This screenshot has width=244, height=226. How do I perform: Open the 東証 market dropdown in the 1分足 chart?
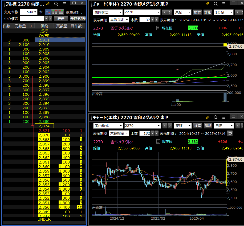pyautogui.click(x=182, y=12)
